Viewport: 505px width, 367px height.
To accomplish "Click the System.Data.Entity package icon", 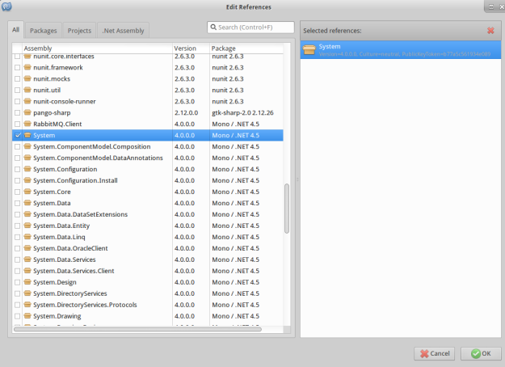I will 27,226.
